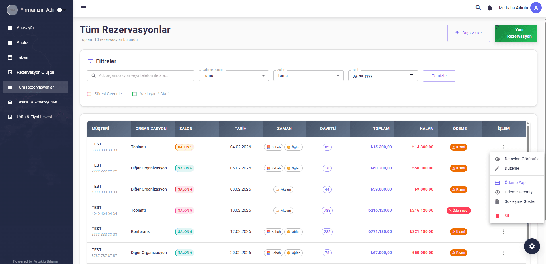Click the guest count badge 788

327,211
